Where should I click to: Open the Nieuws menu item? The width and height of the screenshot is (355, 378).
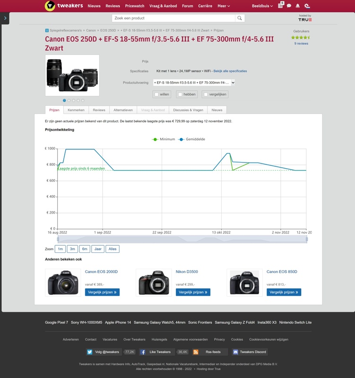pos(94,6)
